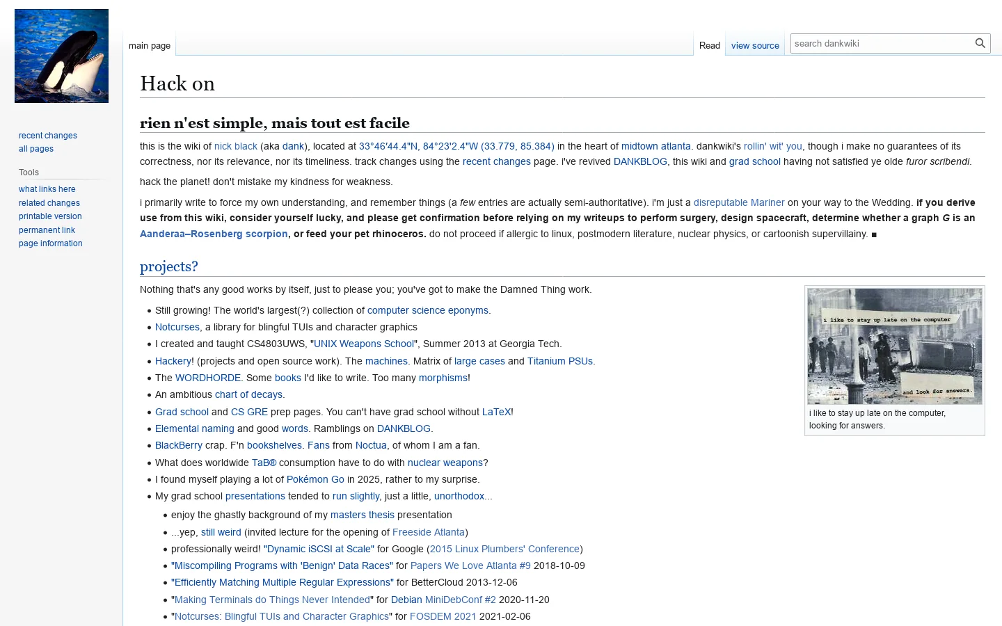
Task: Follow the 'midtown atlanta' link
Action: point(656,146)
